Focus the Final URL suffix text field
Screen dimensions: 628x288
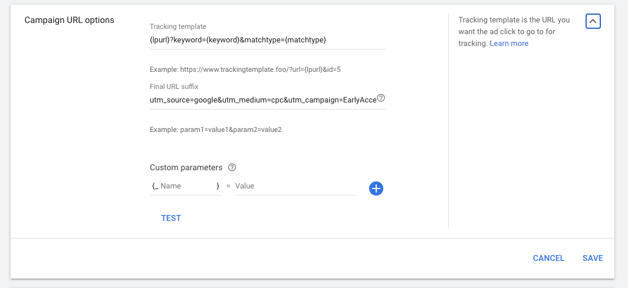262,100
